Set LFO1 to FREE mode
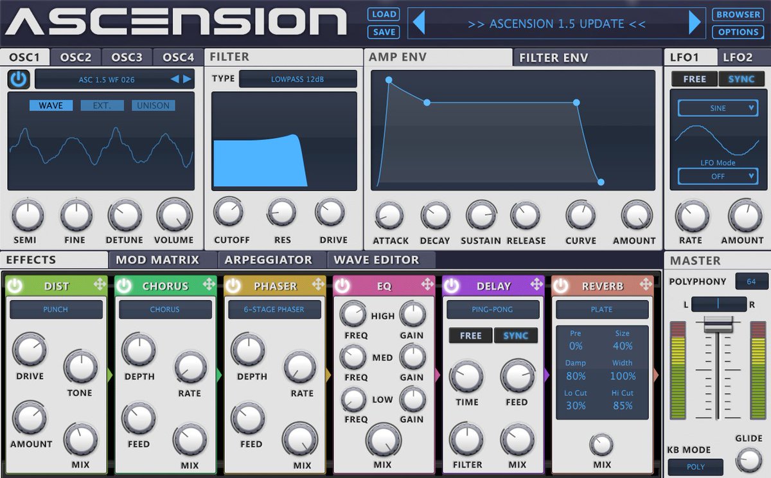The image size is (771, 478). 695,79
